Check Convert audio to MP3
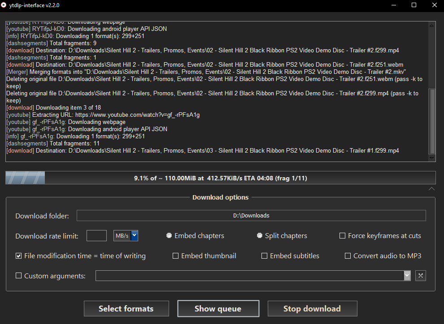Image resolution: width=444 pixels, height=324 pixels. pos(348,256)
